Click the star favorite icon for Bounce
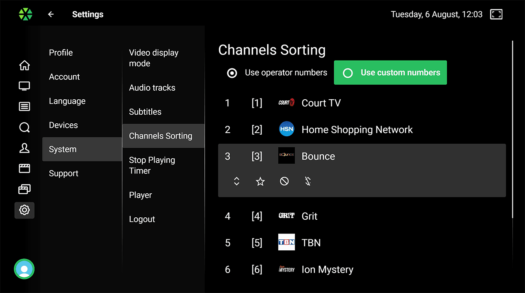This screenshot has width=525, height=293. click(260, 181)
